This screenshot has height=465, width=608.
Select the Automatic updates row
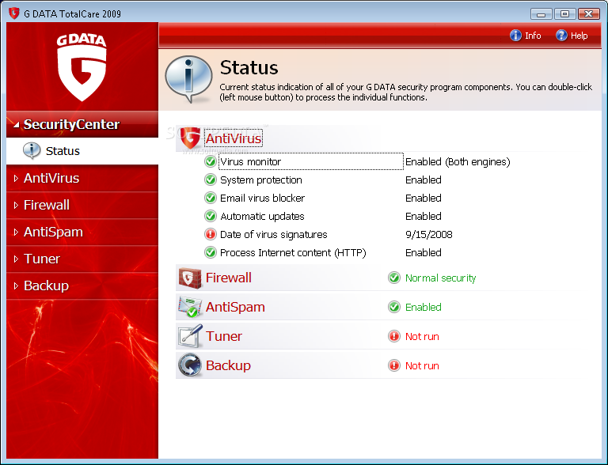[262, 216]
